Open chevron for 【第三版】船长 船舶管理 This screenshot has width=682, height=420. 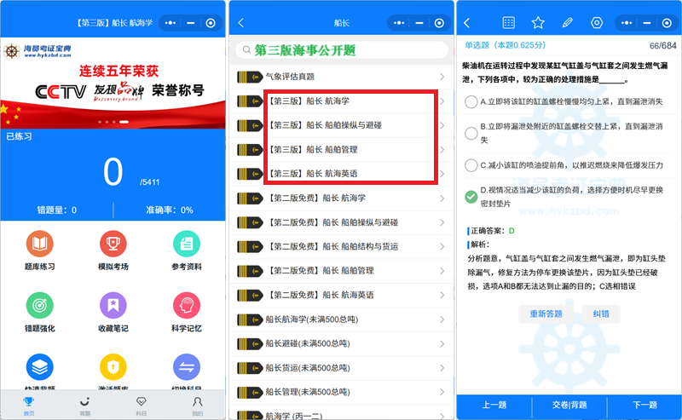point(442,150)
